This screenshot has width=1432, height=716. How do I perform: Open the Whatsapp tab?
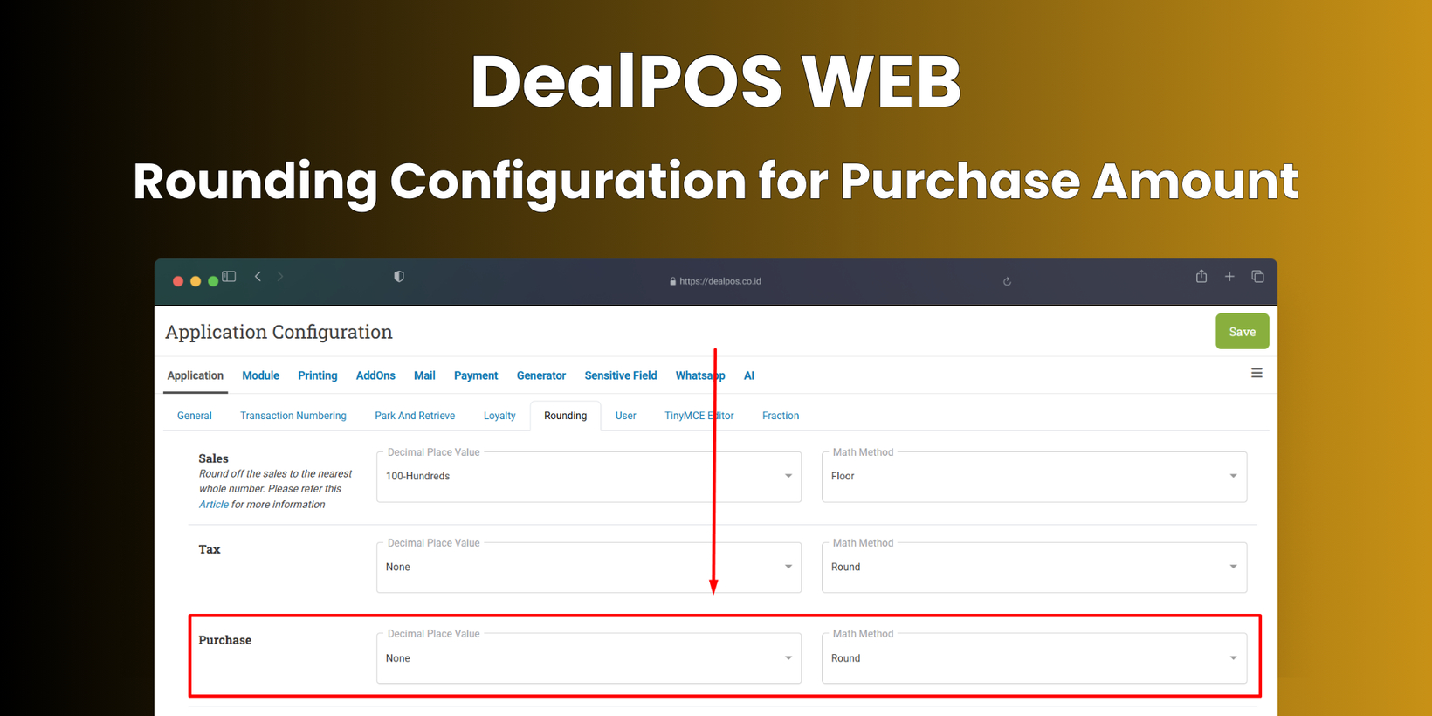(700, 375)
